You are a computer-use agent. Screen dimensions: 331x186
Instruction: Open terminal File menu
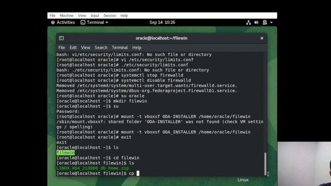pos(62,48)
